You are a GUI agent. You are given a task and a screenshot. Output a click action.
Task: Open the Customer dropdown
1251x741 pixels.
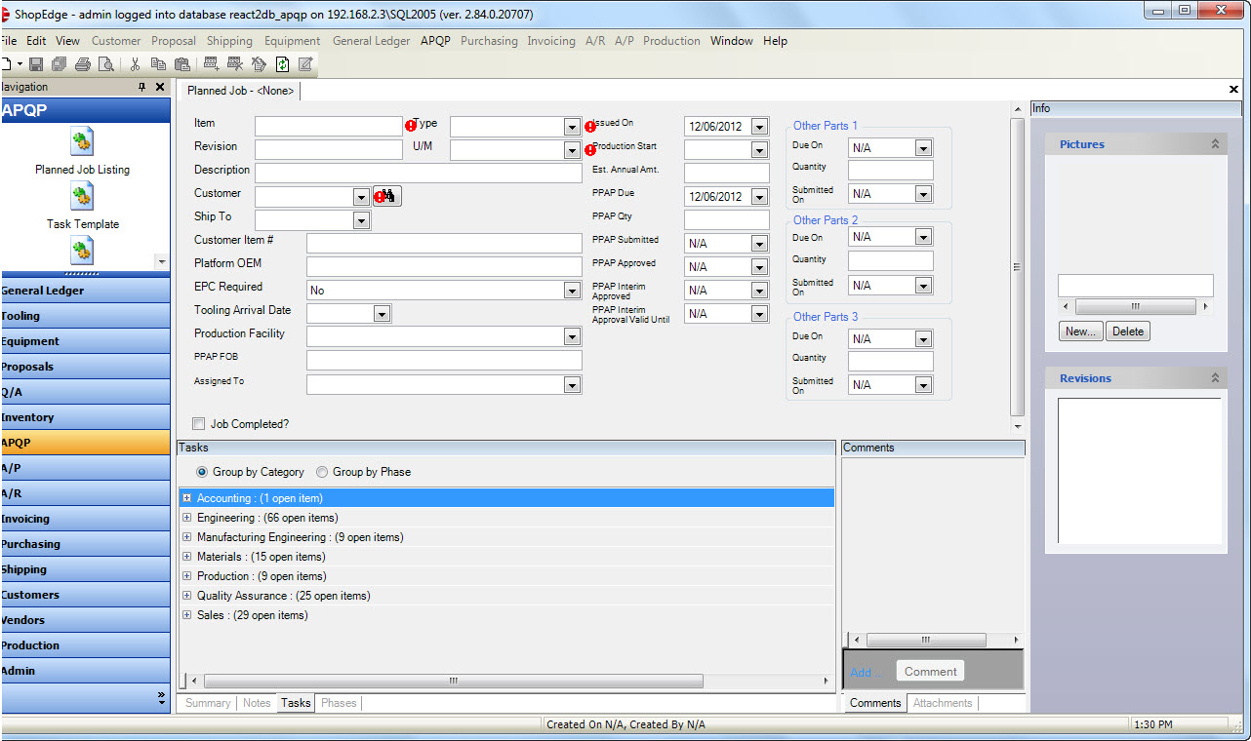(361, 197)
